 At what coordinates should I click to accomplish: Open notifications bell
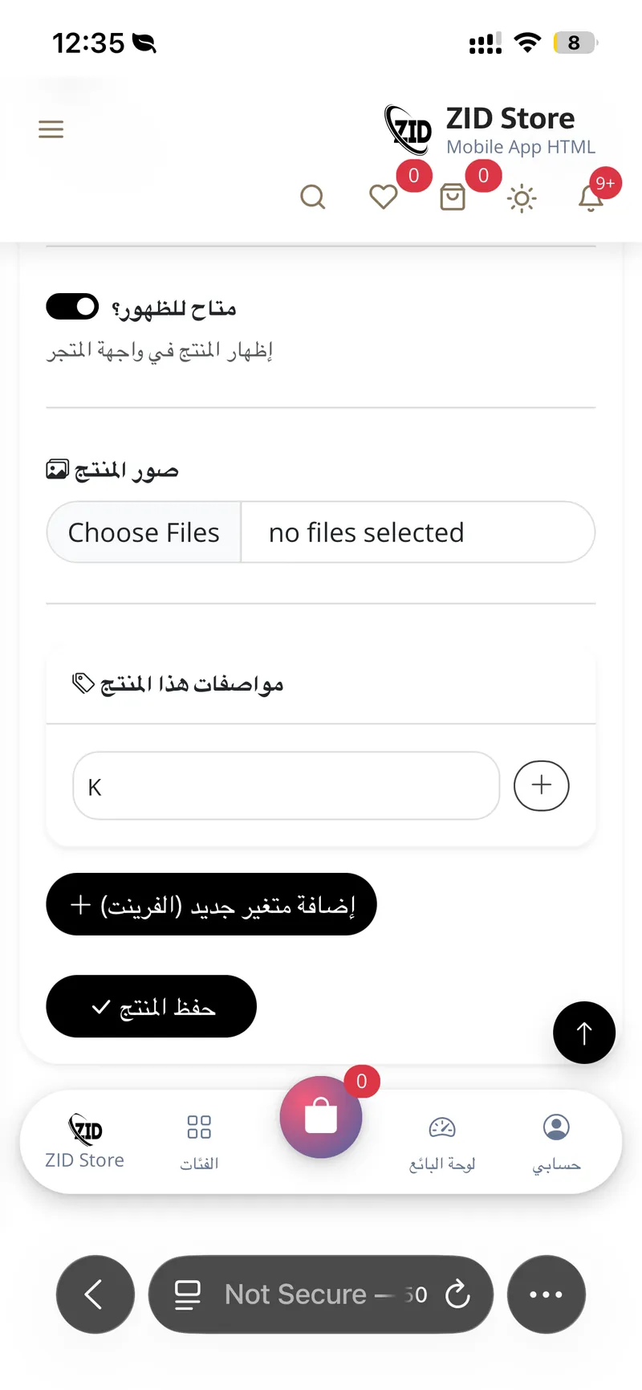591,198
